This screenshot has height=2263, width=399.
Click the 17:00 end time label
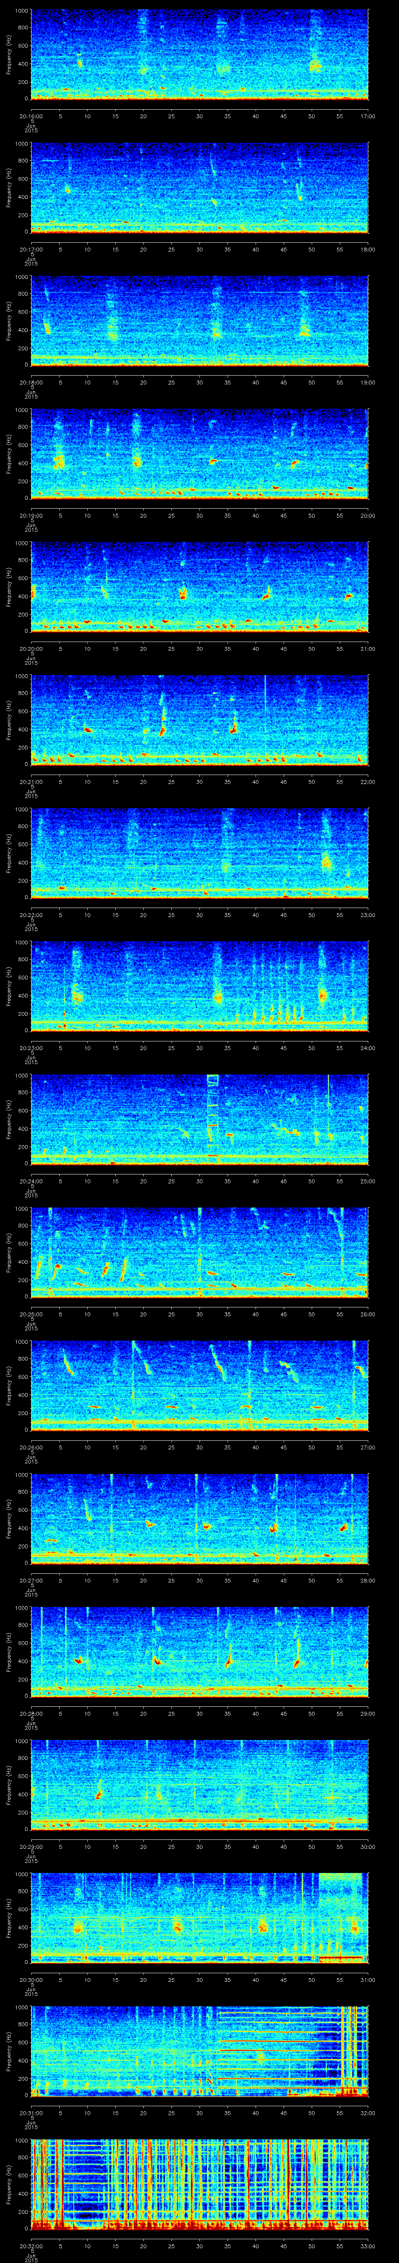(x=368, y=116)
